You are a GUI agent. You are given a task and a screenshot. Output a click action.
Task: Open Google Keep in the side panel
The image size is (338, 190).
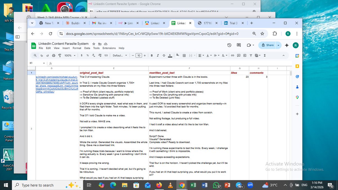pyautogui.click(x=297, y=66)
